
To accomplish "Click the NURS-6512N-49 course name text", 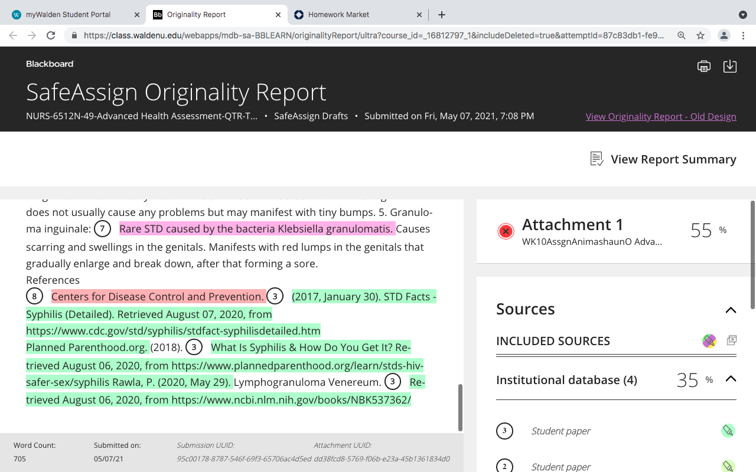I will coord(142,116).
